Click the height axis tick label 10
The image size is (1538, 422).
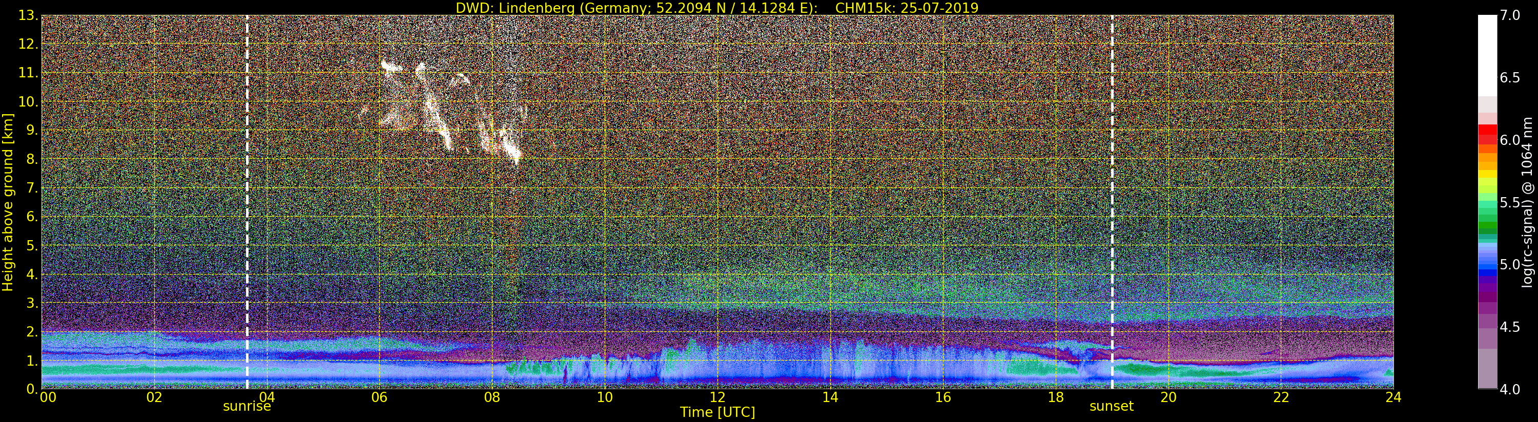(28, 101)
